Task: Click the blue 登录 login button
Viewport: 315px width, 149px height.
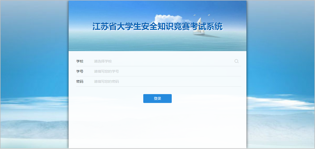Action: pos(157,98)
